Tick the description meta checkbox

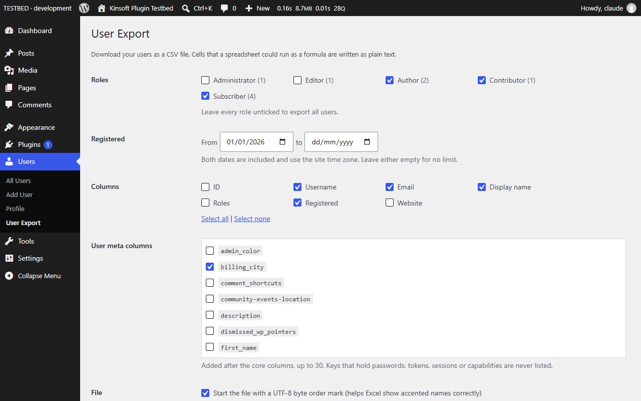(210, 315)
